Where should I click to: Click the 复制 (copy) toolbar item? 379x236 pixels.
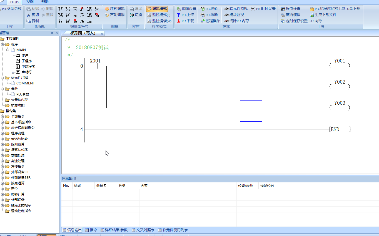point(33,21)
